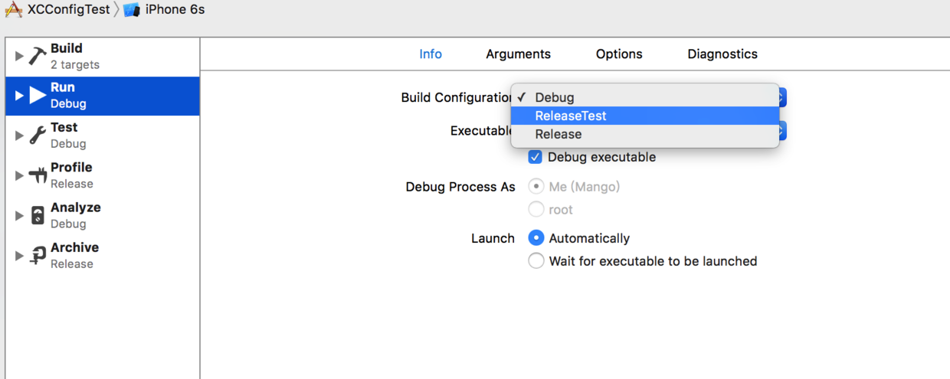Click the XCConfigTest scheme icon
Viewport: 950px width, 379px height.
click(x=14, y=10)
